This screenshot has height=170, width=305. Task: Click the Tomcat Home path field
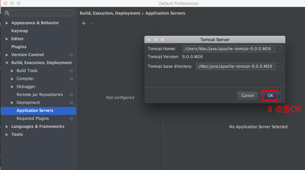click(x=229, y=49)
